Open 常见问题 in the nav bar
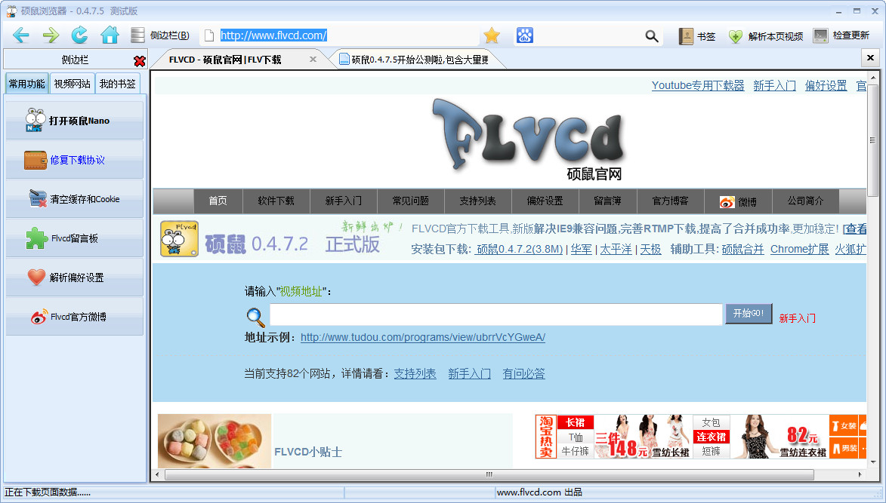 (x=411, y=201)
